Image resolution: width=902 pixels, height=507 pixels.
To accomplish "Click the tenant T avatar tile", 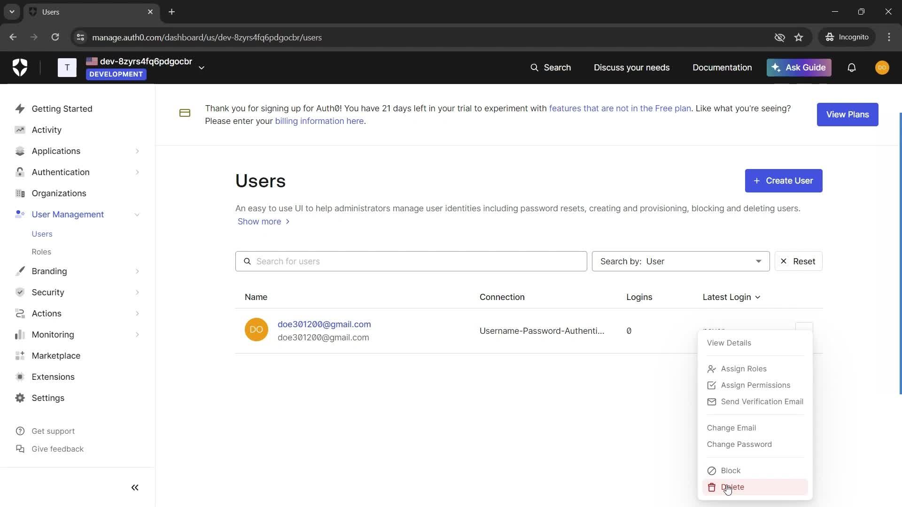I will [x=67, y=68].
